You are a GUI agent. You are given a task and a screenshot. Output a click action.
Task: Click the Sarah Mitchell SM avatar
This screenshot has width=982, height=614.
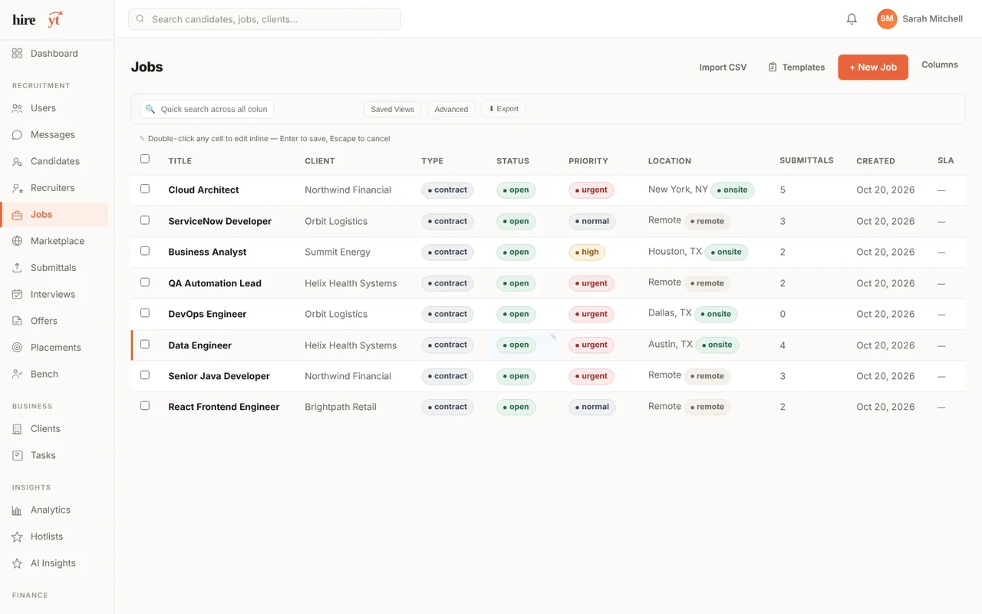point(887,19)
